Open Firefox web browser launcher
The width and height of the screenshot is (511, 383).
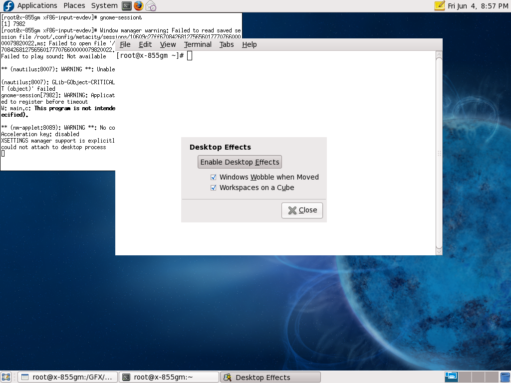point(139,6)
